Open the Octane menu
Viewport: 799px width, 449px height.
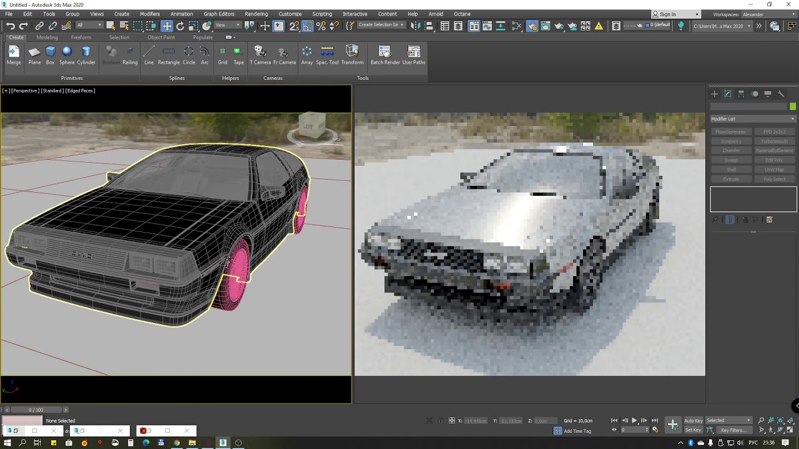click(462, 14)
